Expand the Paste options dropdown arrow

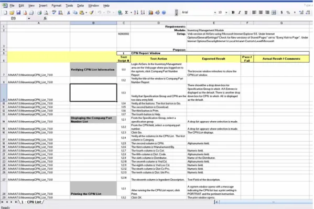[86, 13]
